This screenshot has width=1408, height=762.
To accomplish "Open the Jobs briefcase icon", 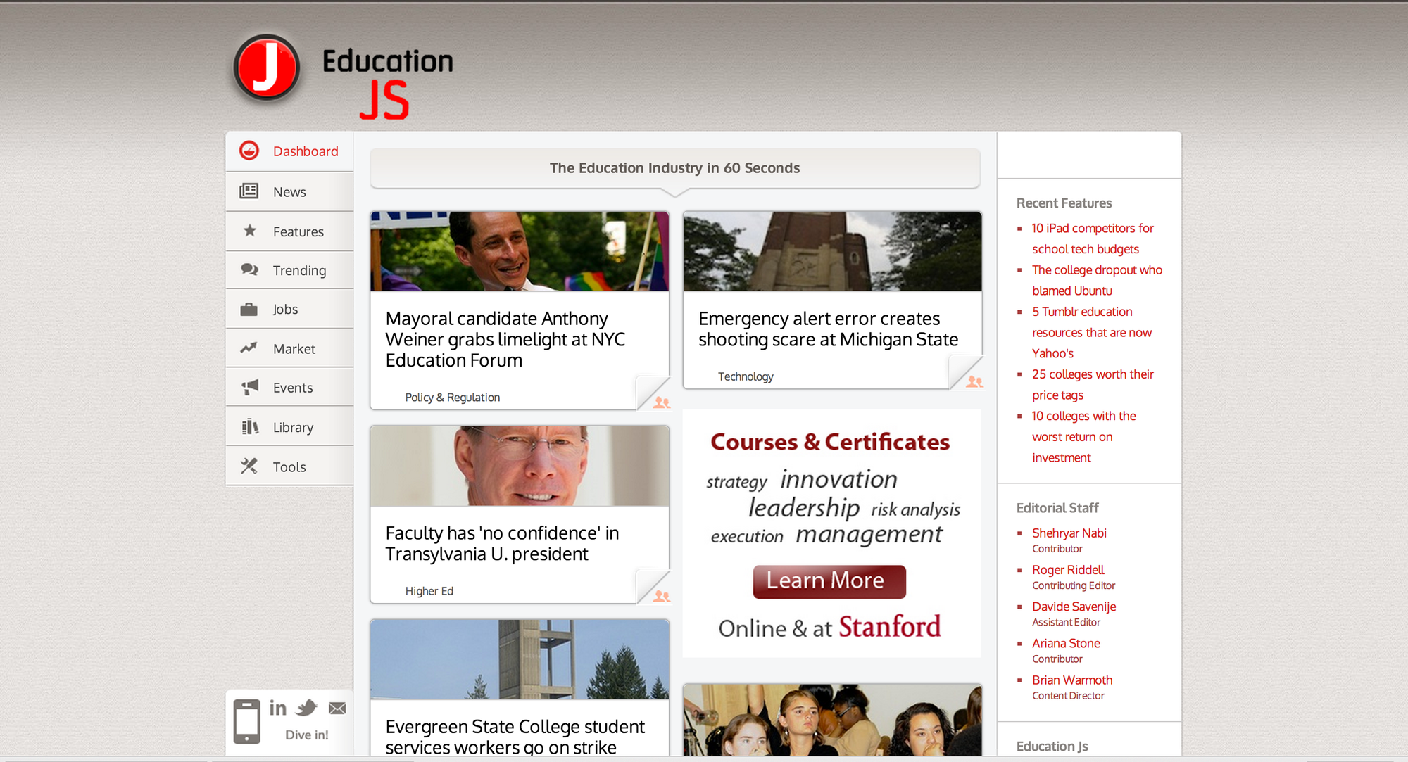I will (x=249, y=310).
